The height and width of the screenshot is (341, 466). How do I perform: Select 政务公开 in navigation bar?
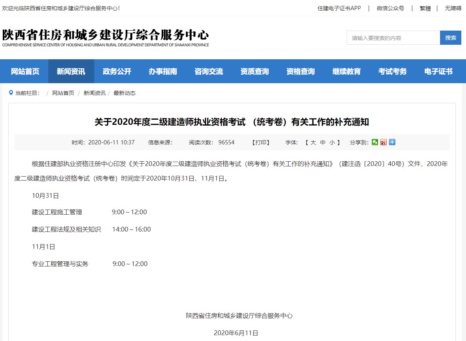[x=117, y=71]
